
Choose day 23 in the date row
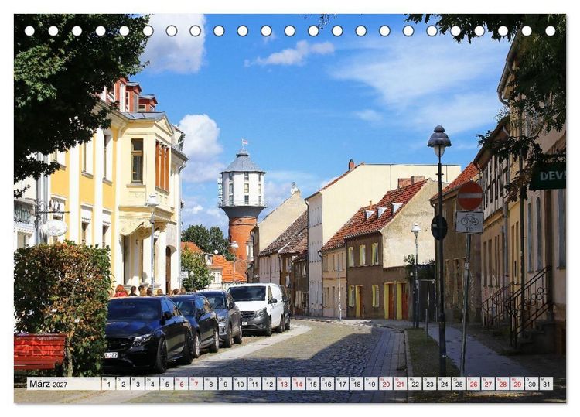(430, 383)
